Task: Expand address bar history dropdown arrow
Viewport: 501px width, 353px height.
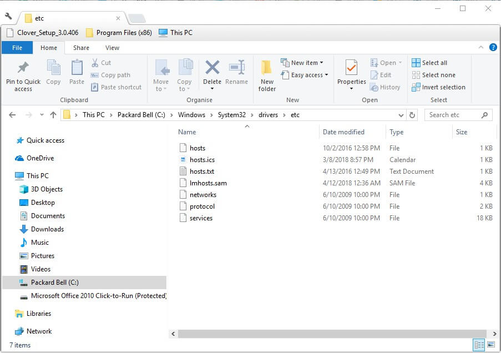Action: pyautogui.click(x=401, y=115)
